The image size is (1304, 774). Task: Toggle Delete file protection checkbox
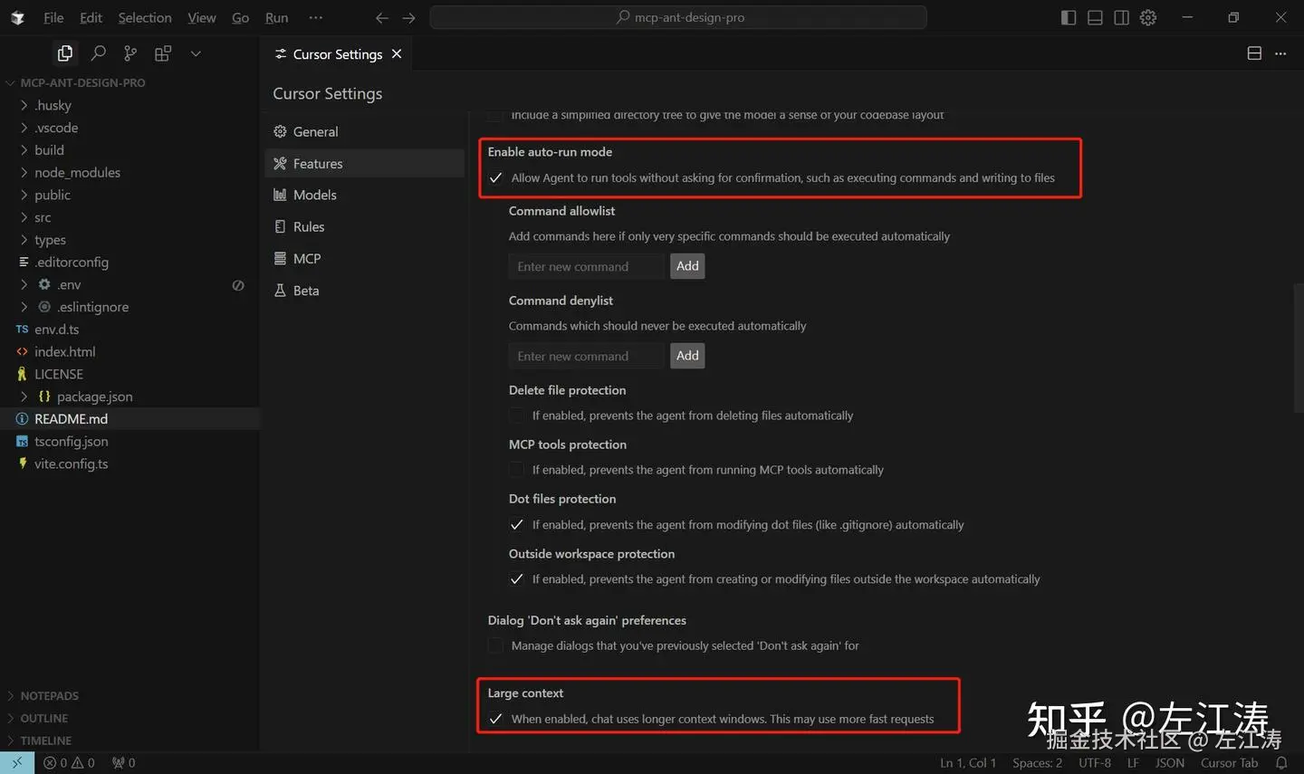[x=516, y=416]
